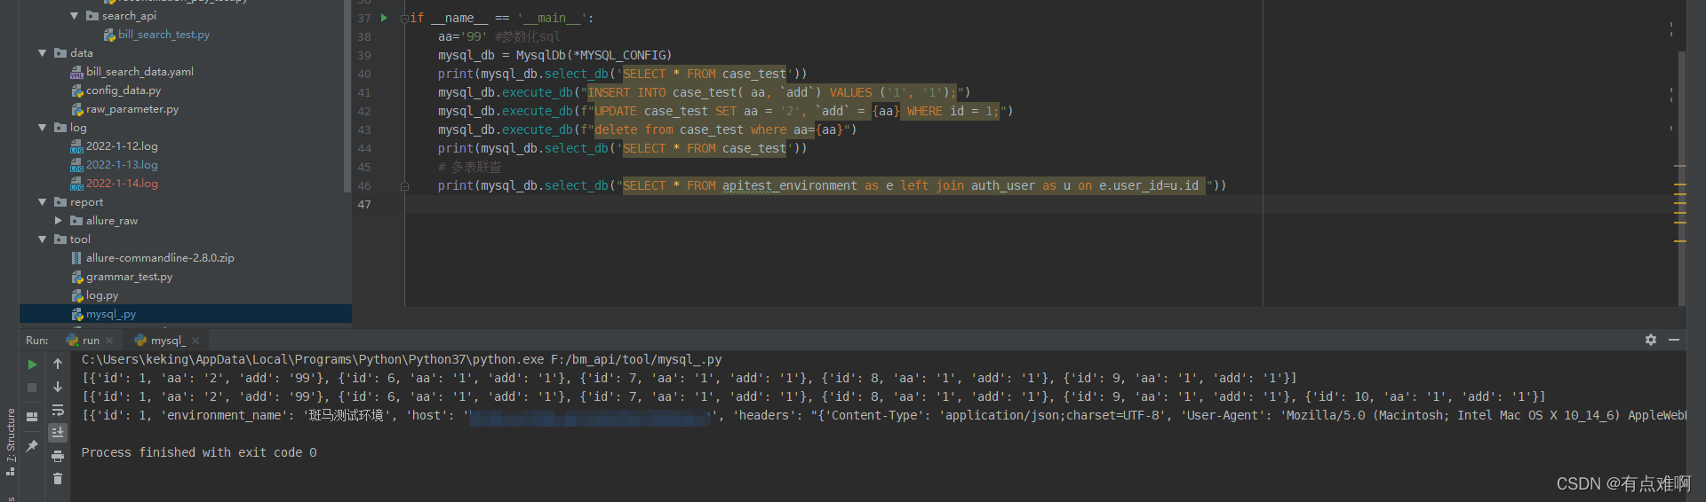Close the 'mysql_' tab in the Run panel
Image resolution: width=1706 pixels, height=502 pixels.
[195, 341]
